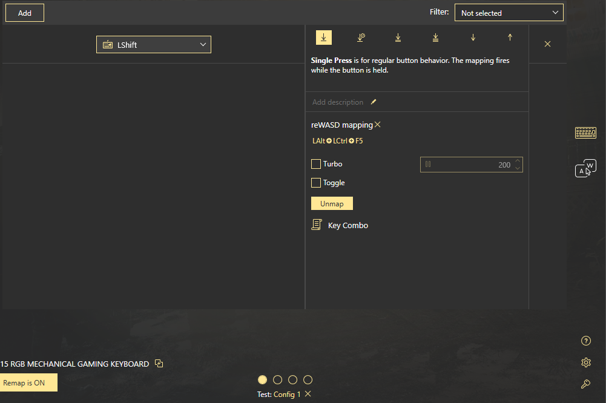Screen dimensions: 606x403
Task: Click the turbo delay input field
Action: (x=466, y=165)
